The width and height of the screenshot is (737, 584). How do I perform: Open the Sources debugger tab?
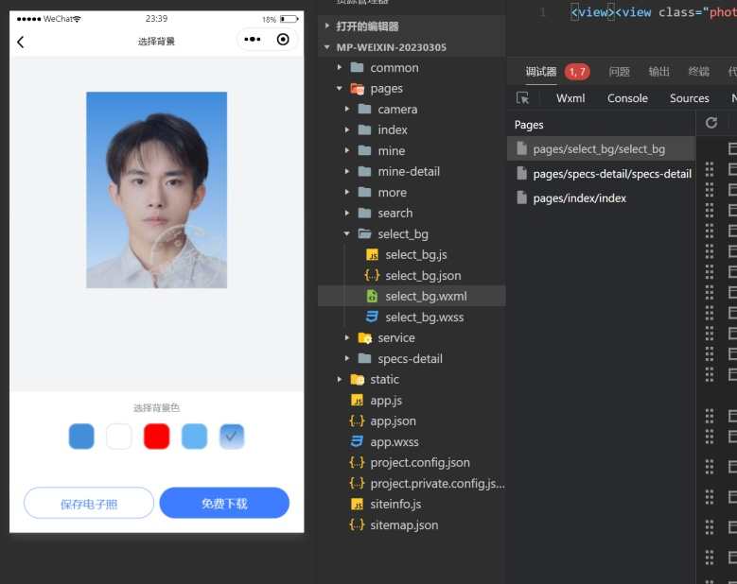point(690,98)
